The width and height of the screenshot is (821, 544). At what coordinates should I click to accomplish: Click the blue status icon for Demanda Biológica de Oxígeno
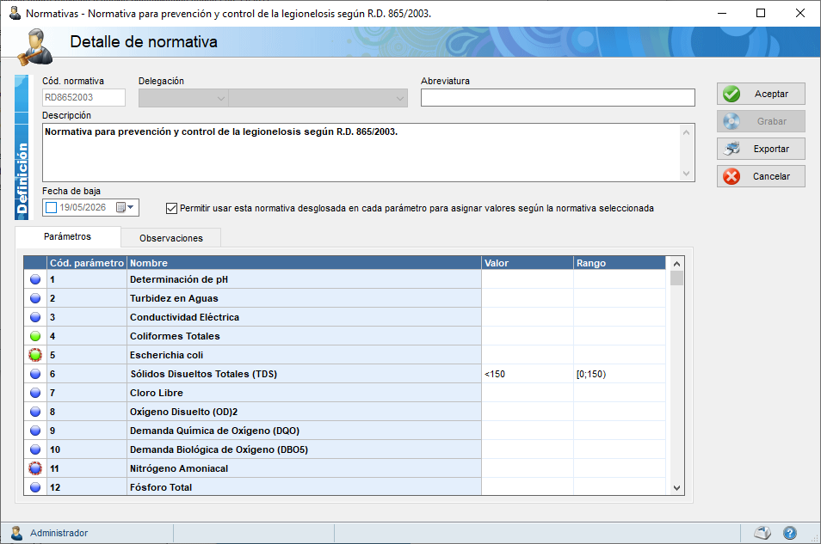35,449
